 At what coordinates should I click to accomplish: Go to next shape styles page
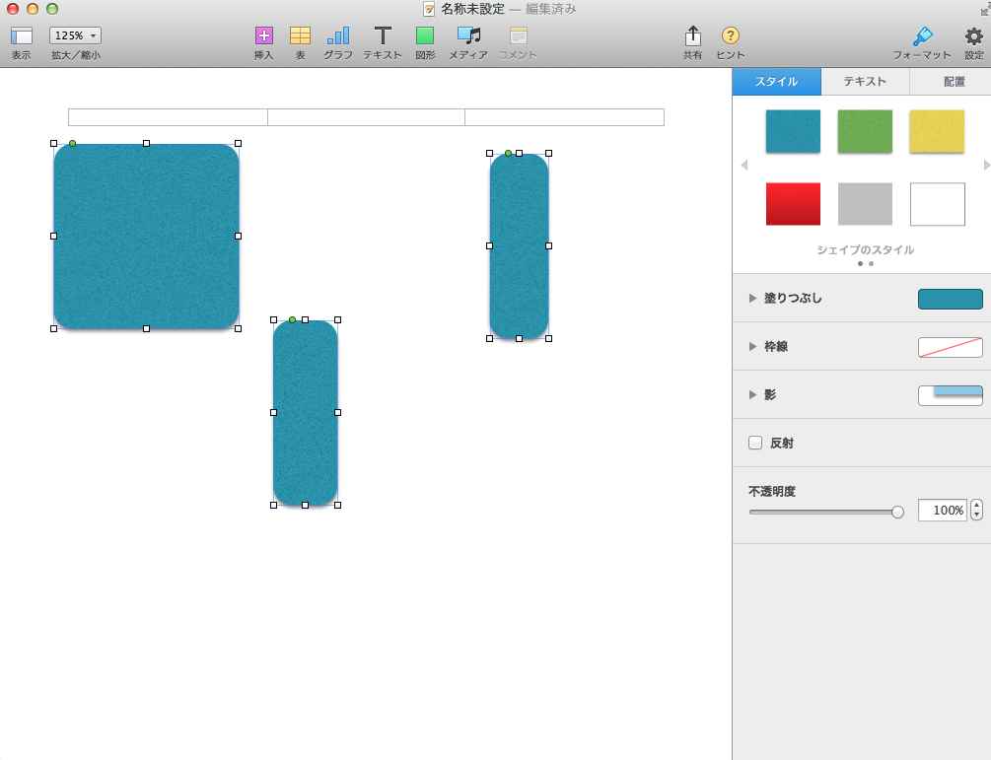click(x=987, y=165)
